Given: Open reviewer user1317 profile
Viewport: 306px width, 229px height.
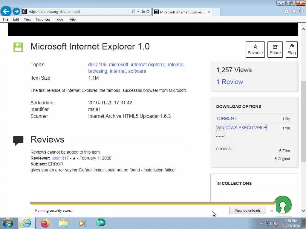Looking at the screenshot, I should [x=60, y=158].
